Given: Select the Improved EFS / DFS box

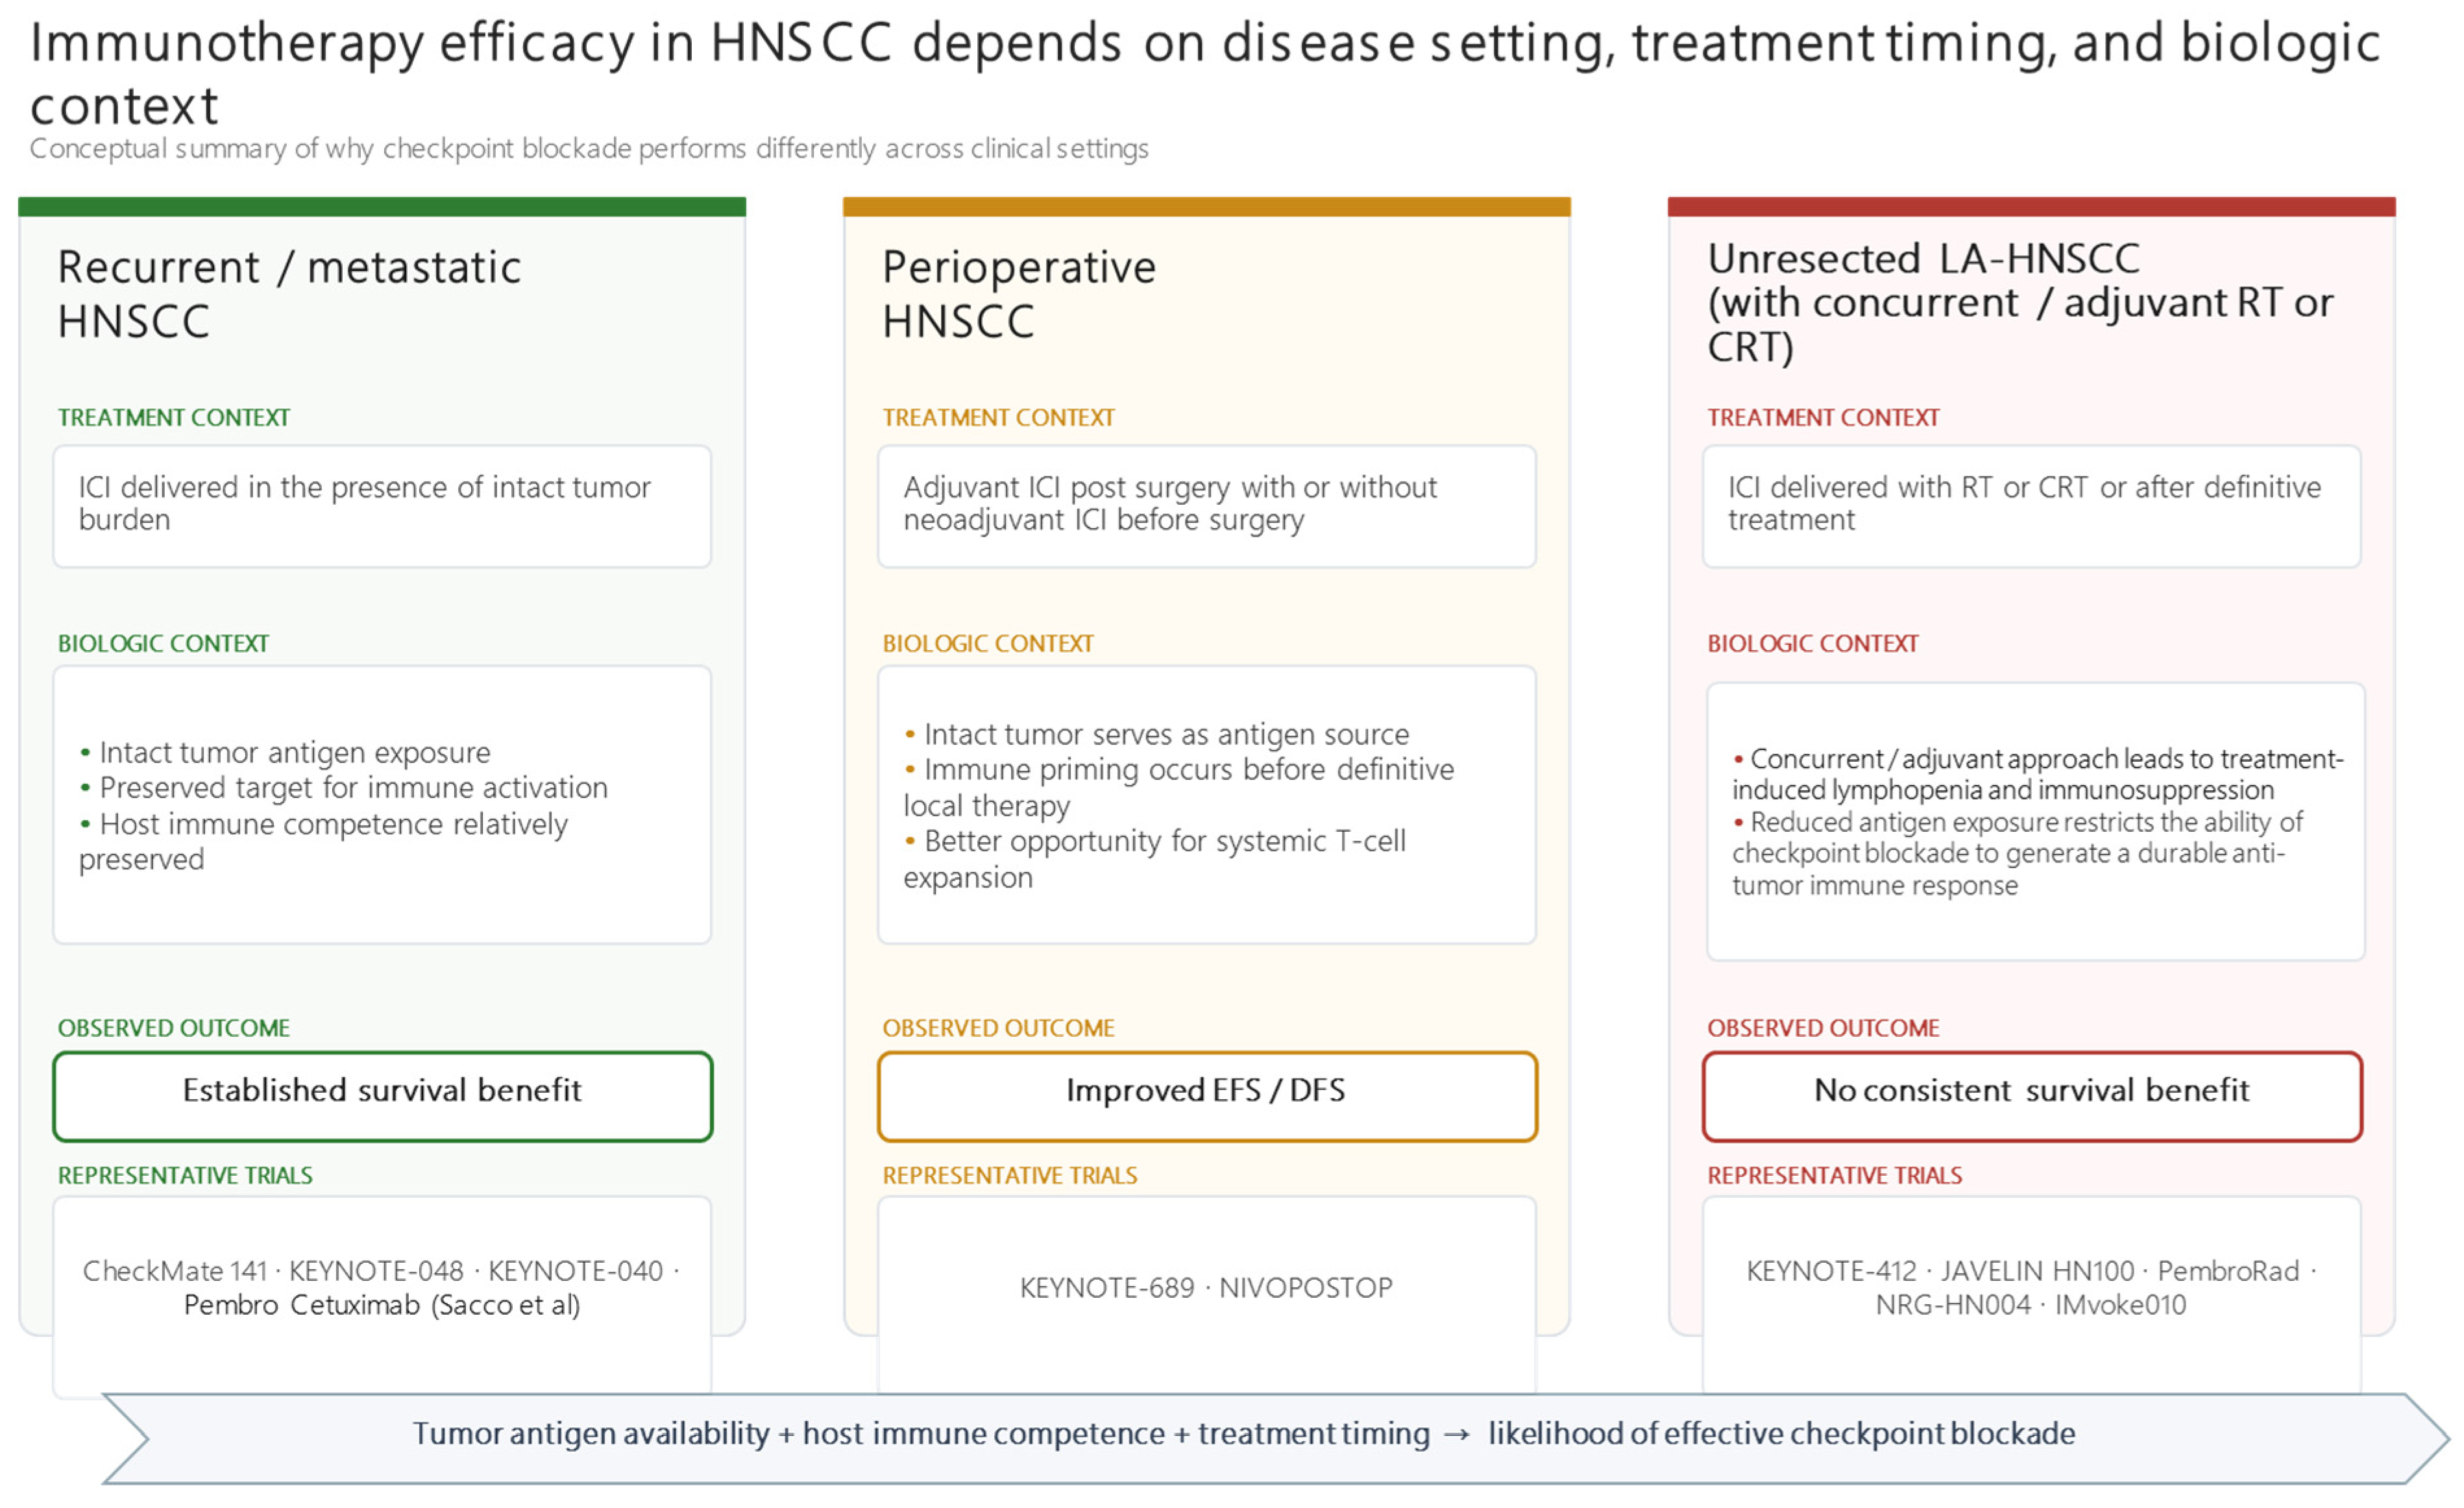Looking at the screenshot, I should (1207, 1096).
